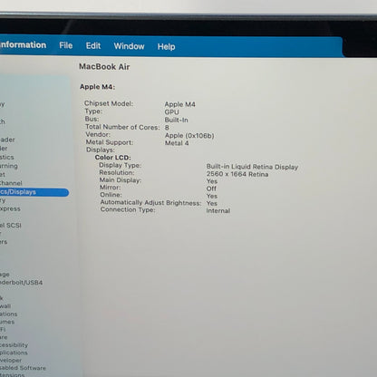Image resolution: width=377 pixels, height=377 pixels.
Task: Open the System Information app menu
Action: pyautogui.click(x=23, y=44)
